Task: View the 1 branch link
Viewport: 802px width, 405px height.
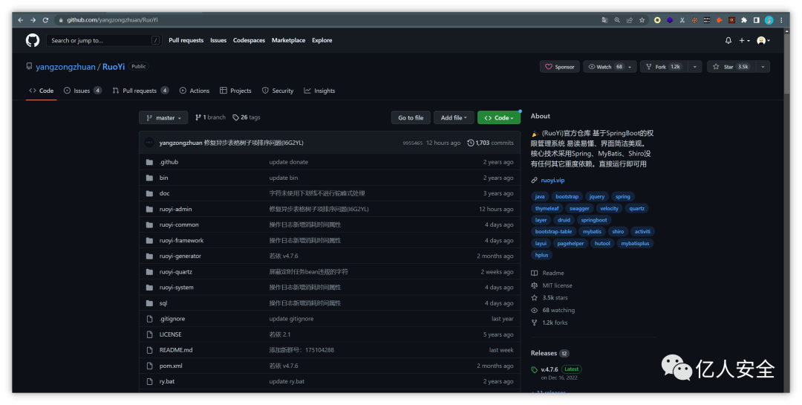Action: (x=210, y=117)
